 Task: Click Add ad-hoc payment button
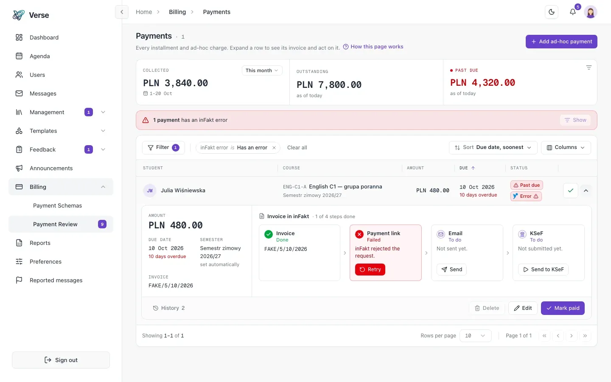click(x=561, y=42)
